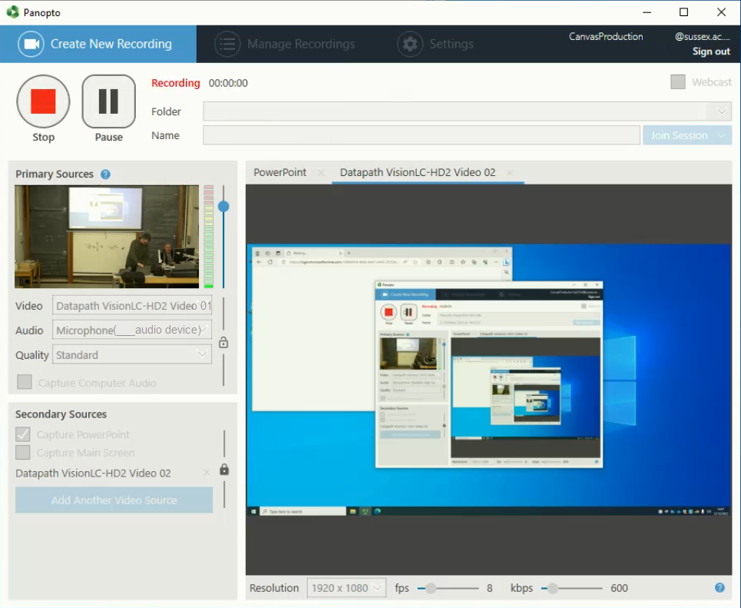741x608 pixels.
Task: Open the Video source dropdown
Action: coord(132,306)
